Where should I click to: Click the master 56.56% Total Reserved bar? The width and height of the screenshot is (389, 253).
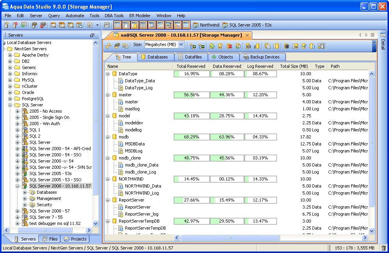[x=191, y=95]
